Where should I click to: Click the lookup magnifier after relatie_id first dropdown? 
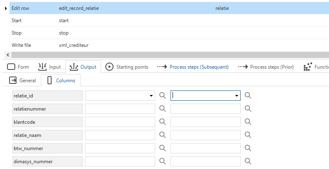click(x=162, y=96)
